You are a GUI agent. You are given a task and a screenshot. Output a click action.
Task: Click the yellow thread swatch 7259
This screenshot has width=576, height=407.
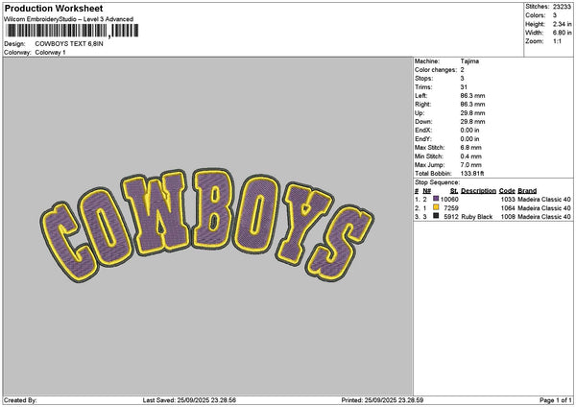(436, 207)
